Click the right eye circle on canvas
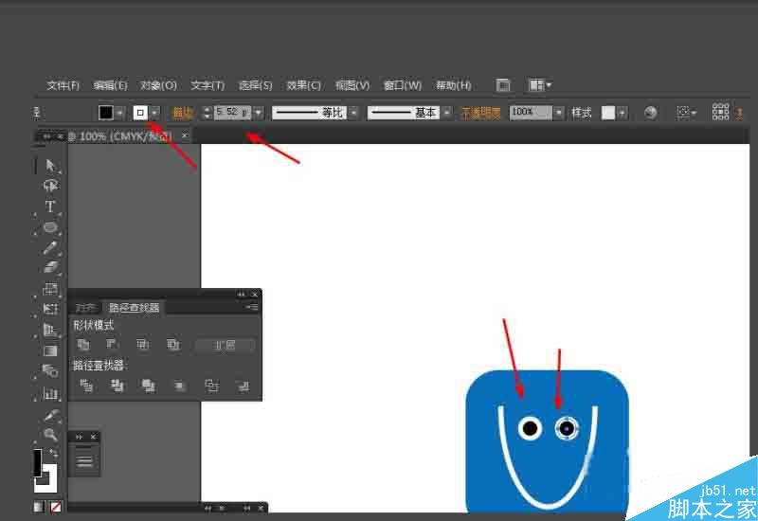Screen dimensions: 758x521 click(567, 428)
